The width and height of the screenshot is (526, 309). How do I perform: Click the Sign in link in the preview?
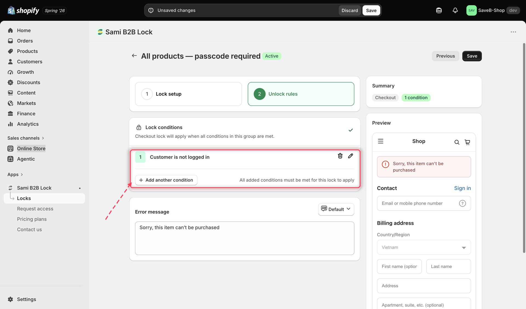(462, 188)
